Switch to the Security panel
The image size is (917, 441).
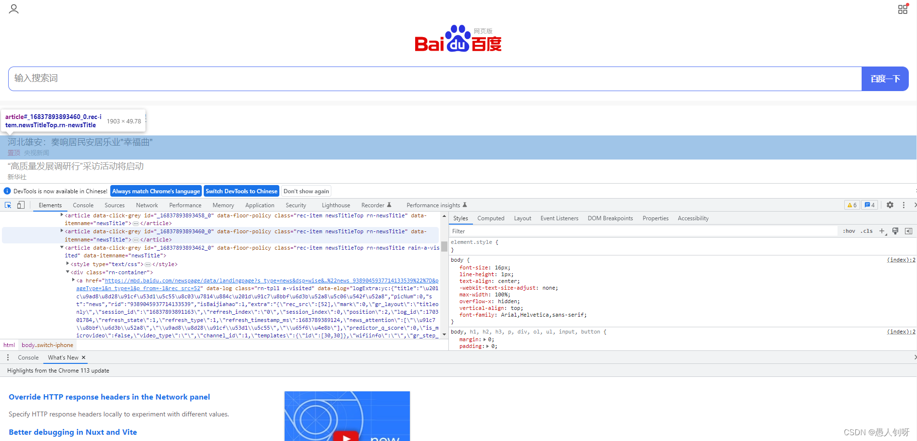pyautogui.click(x=296, y=205)
